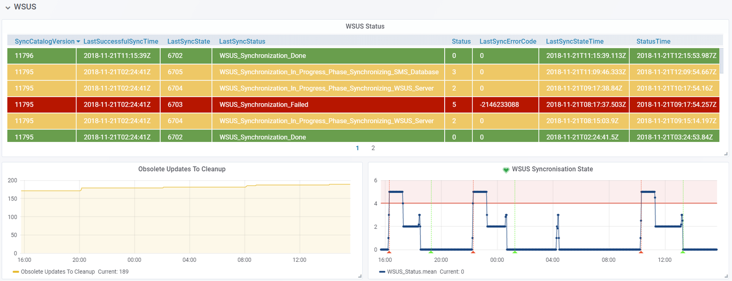The width and height of the screenshot is (732, 281).
Task: Sort table by SyncCatalogVersion column
Action: pyautogui.click(x=44, y=41)
